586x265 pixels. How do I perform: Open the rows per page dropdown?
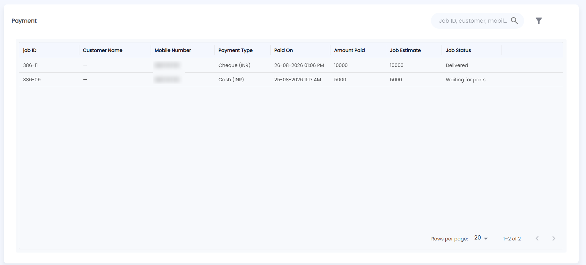click(x=481, y=238)
